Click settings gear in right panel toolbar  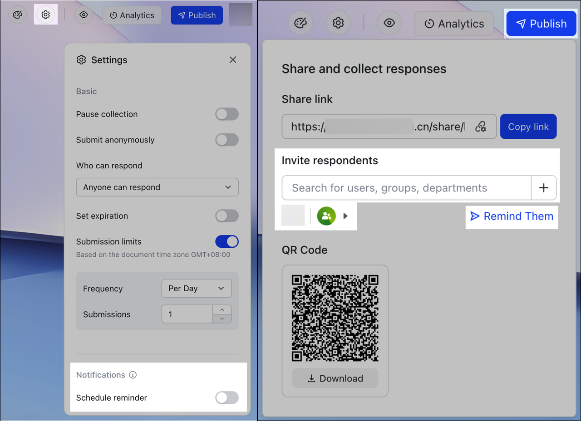click(338, 23)
